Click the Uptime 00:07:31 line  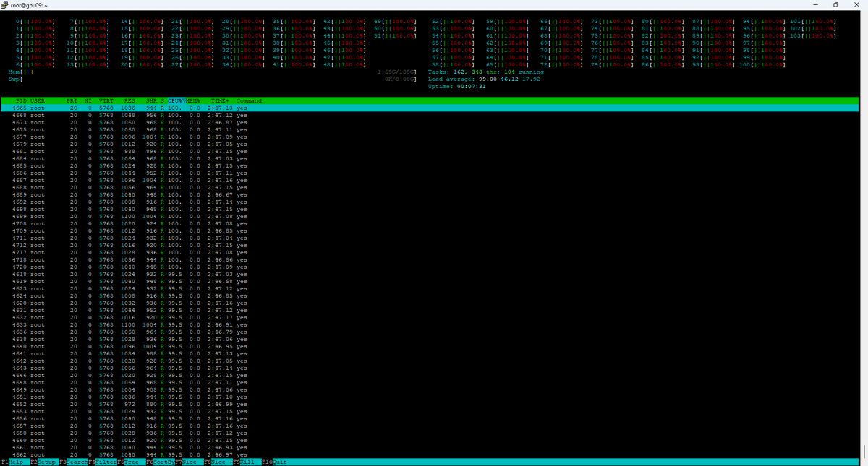pyautogui.click(x=457, y=87)
